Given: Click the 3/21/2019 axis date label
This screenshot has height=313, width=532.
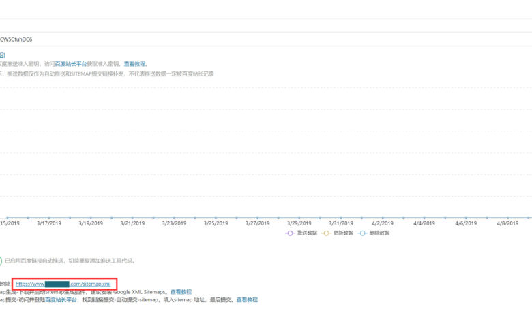Looking at the screenshot, I should 132,223.
